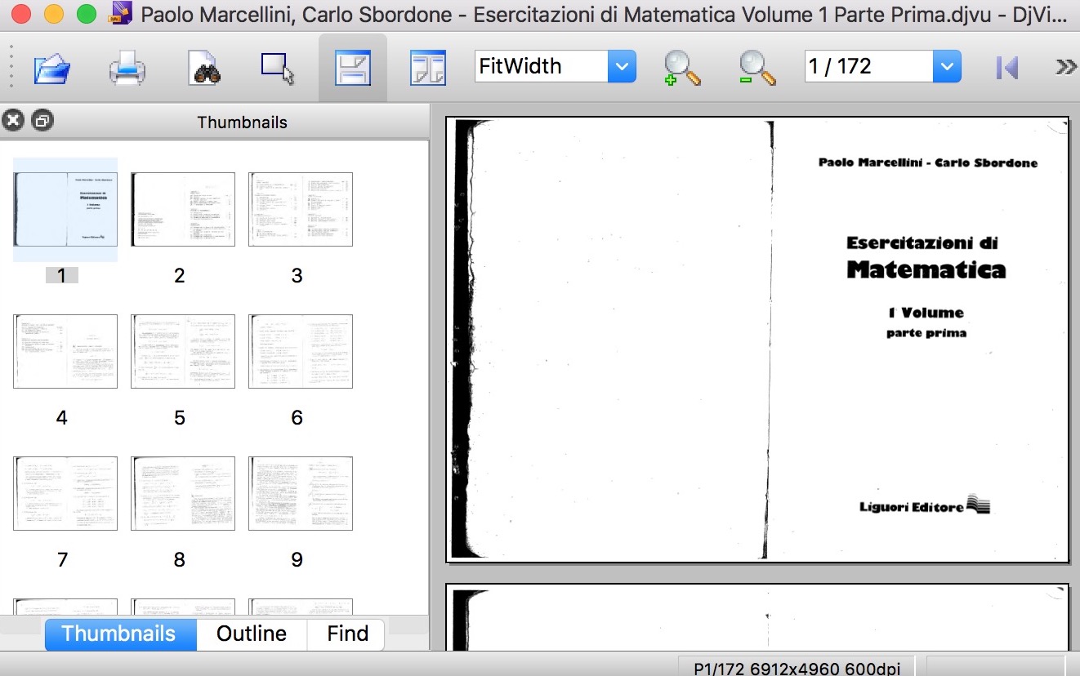Switch to the Thumbnails tab

tap(120, 634)
